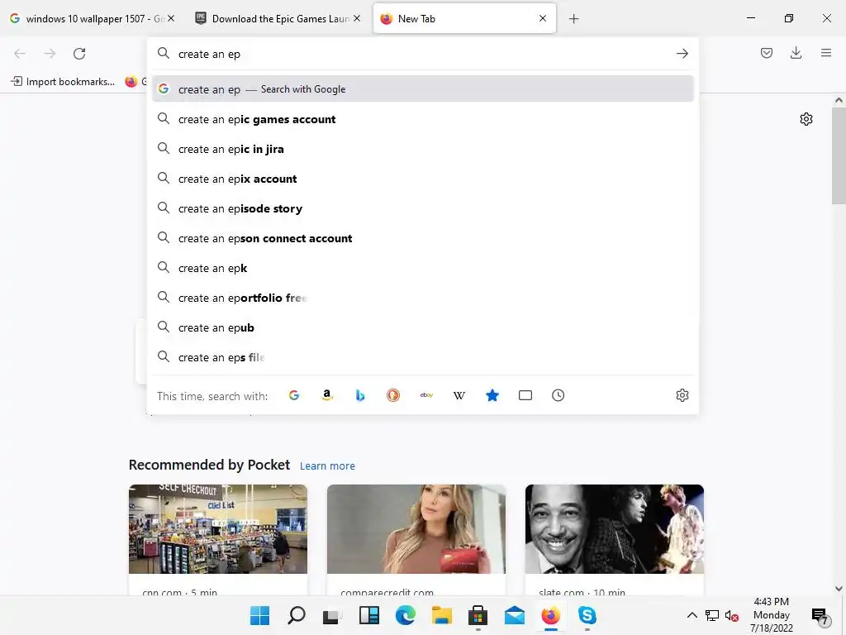Open Mail app from taskbar
This screenshot has height=635, width=846.
(514, 615)
